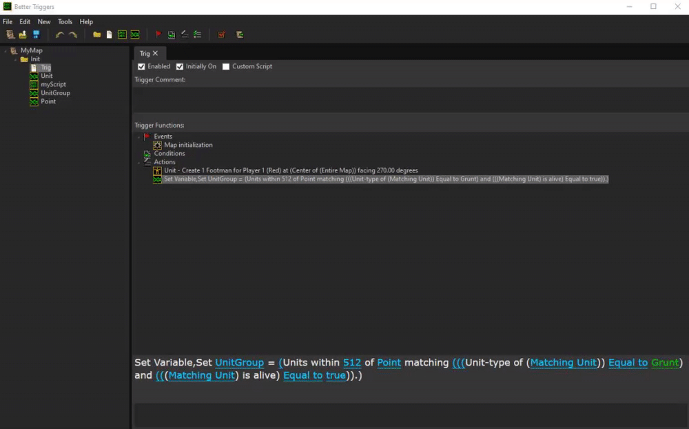This screenshot has height=429, width=689.
Task: Open the Tools menu
Action: (x=65, y=22)
